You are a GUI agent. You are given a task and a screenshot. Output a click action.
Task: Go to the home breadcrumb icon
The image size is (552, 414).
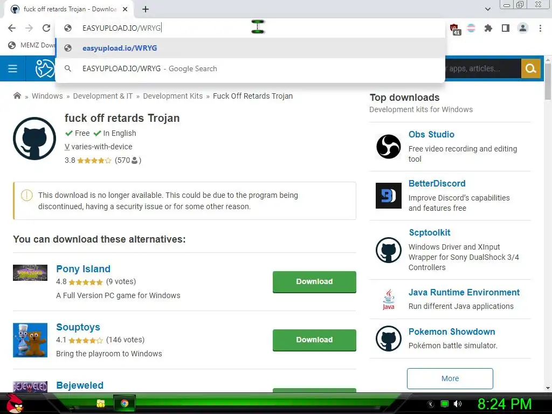pos(17,96)
